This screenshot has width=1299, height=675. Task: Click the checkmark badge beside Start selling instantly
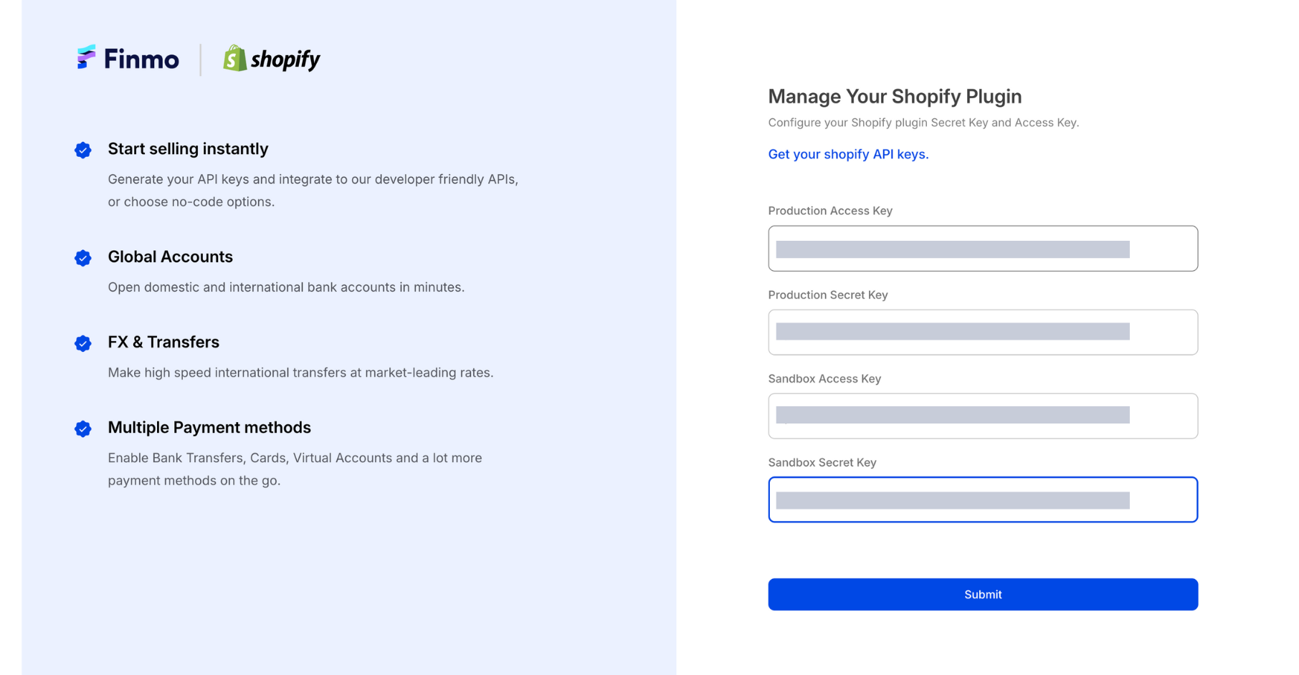tap(83, 150)
